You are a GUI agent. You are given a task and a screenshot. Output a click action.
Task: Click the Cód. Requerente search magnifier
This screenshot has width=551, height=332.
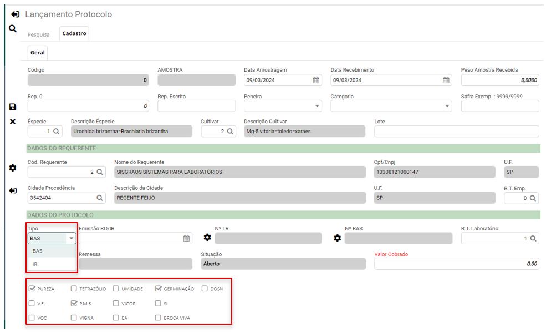click(x=100, y=172)
